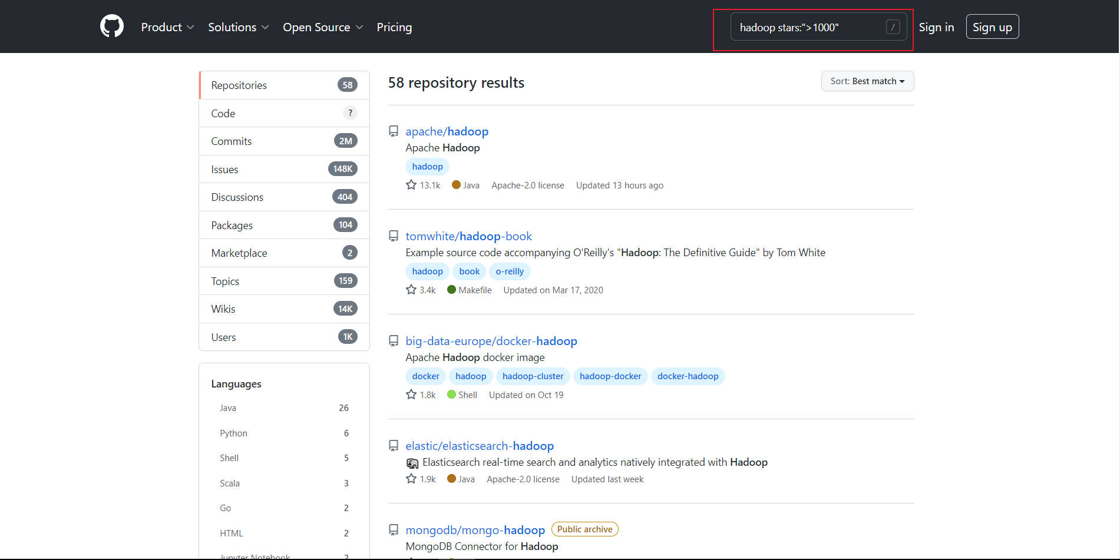Select Topics in results sidebar
Viewport: 1120px width, 560px height.
coord(284,281)
